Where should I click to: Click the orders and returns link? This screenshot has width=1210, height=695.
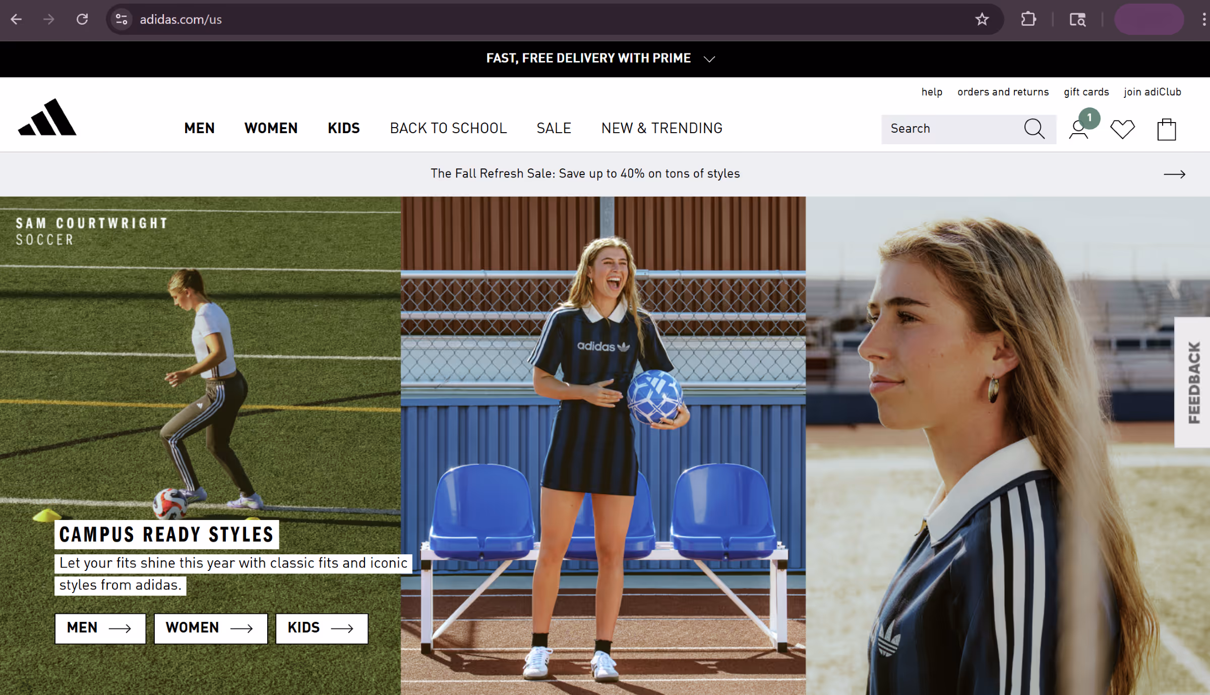tap(1003, 92)
